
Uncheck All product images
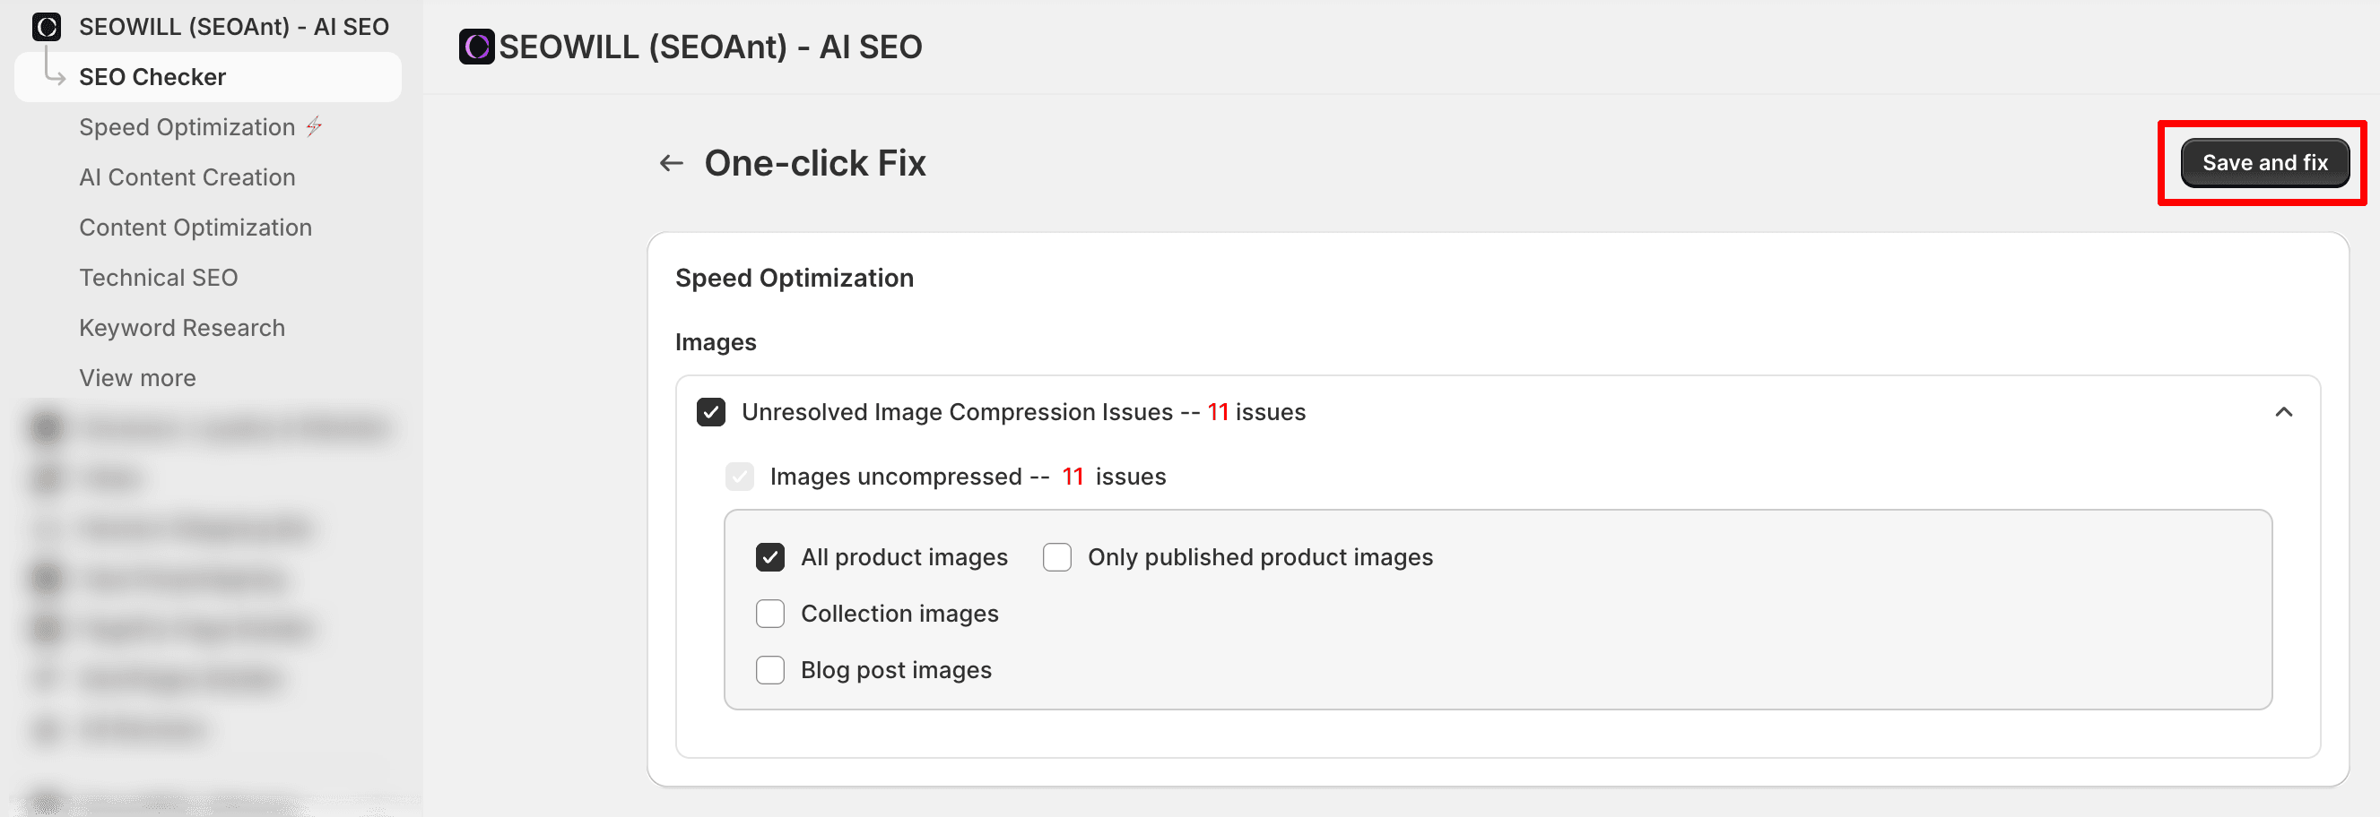769,556
